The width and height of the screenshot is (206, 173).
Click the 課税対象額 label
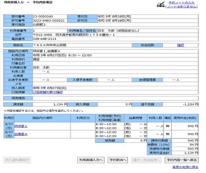159,140
